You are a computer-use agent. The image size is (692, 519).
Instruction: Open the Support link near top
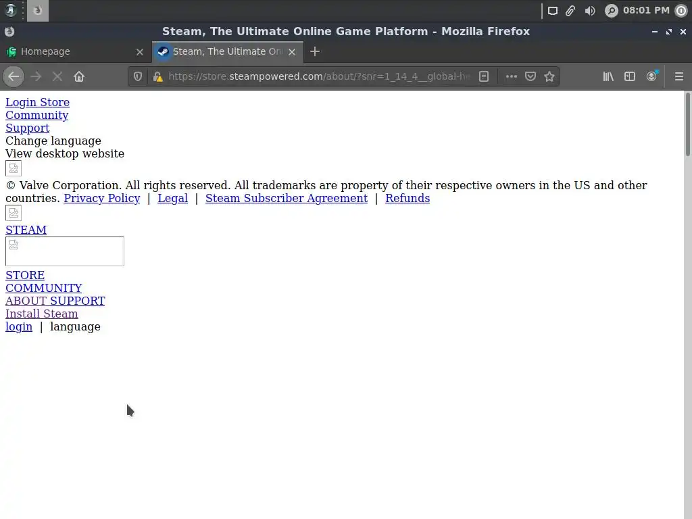27,128
